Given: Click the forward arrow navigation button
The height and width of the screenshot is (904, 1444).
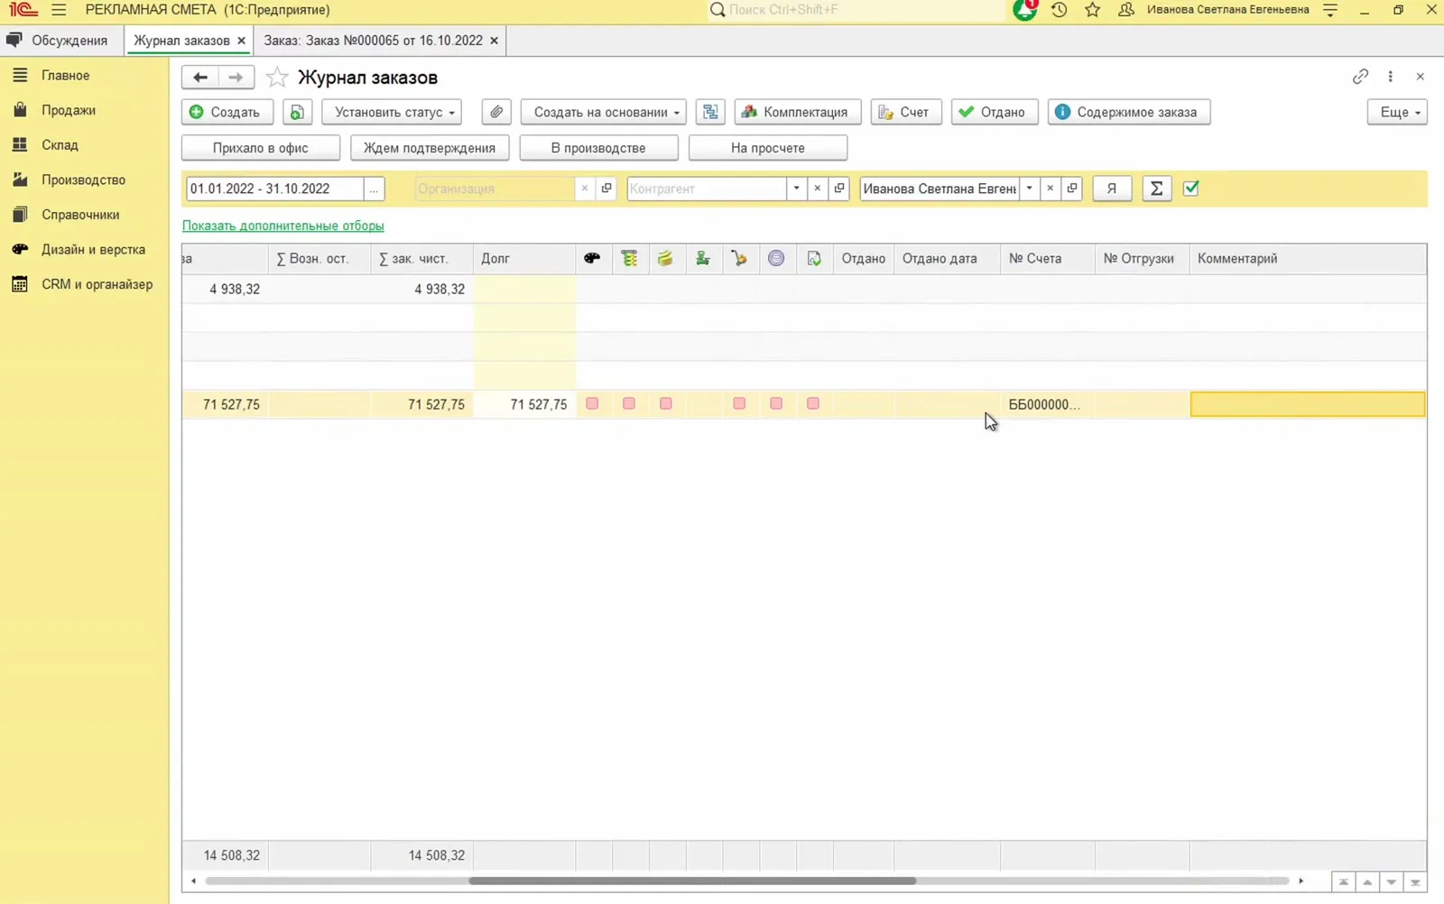Looking at the screenshot, I should pos(236,78).
